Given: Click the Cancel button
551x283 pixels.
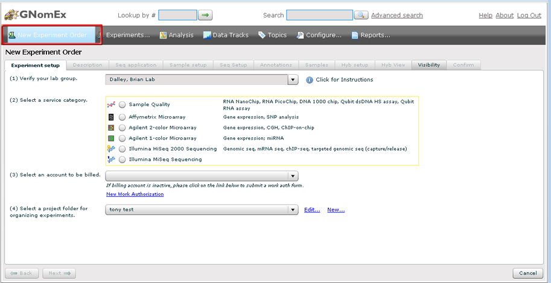Looking at the screenshot, I should (528, 273).
